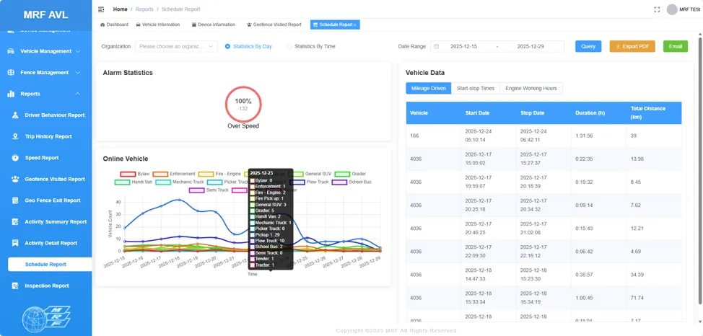The height and width of the screenshot is (336, 703).
Task: Open the Organization dropdown
Action: tap(176, 47)
